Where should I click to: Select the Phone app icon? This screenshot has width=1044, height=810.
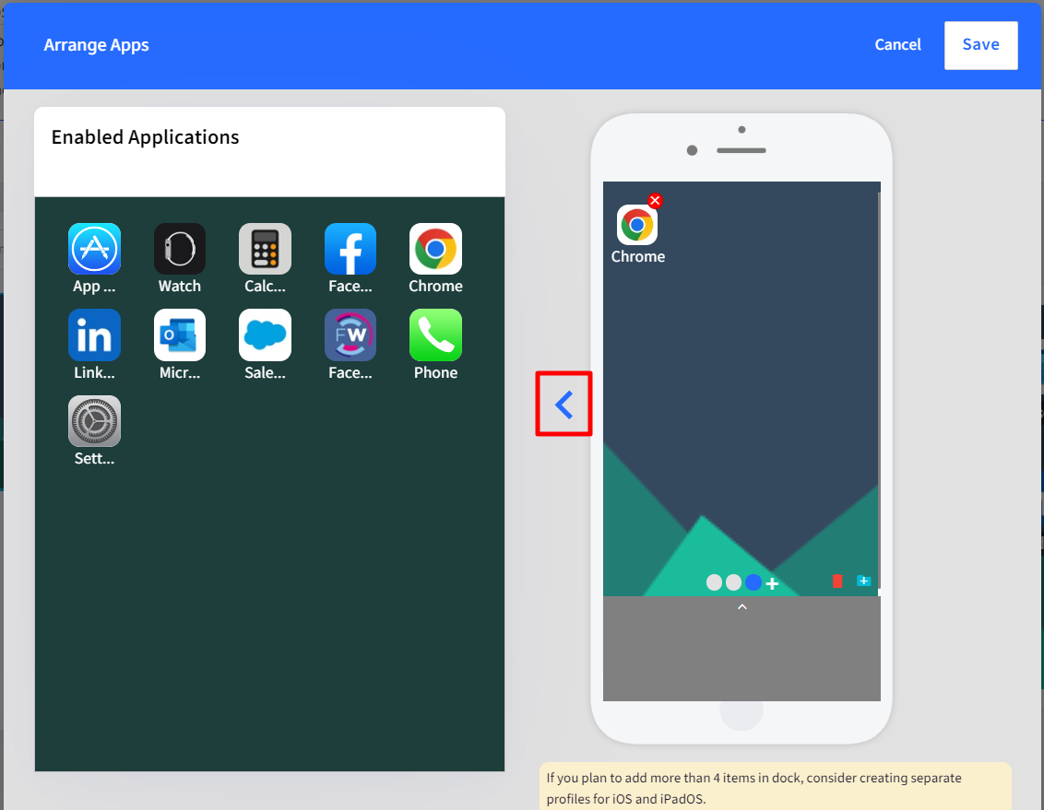(x=435, y=335)
